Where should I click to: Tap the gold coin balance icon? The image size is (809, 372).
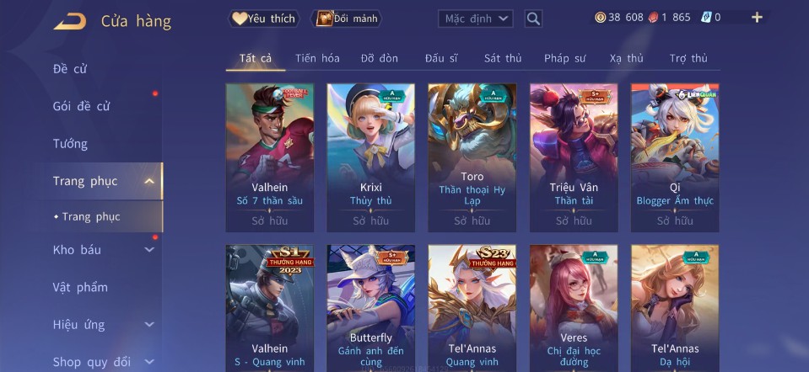[x=600, y=18]
